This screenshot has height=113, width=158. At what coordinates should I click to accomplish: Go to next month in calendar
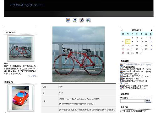click(152, 30)
